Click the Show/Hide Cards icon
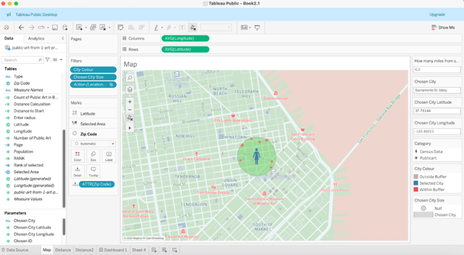The height and width of the screenshot is (255, 464). (x=244, y=28)
